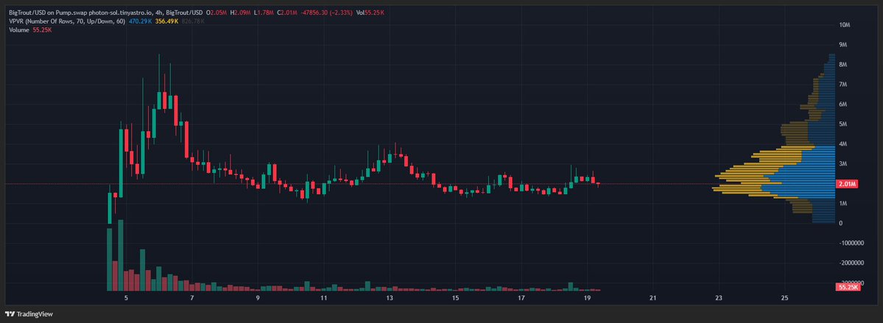Click the 1M price axis label
883x323 pixels.
pyautogui.click(x=843, y=203)
